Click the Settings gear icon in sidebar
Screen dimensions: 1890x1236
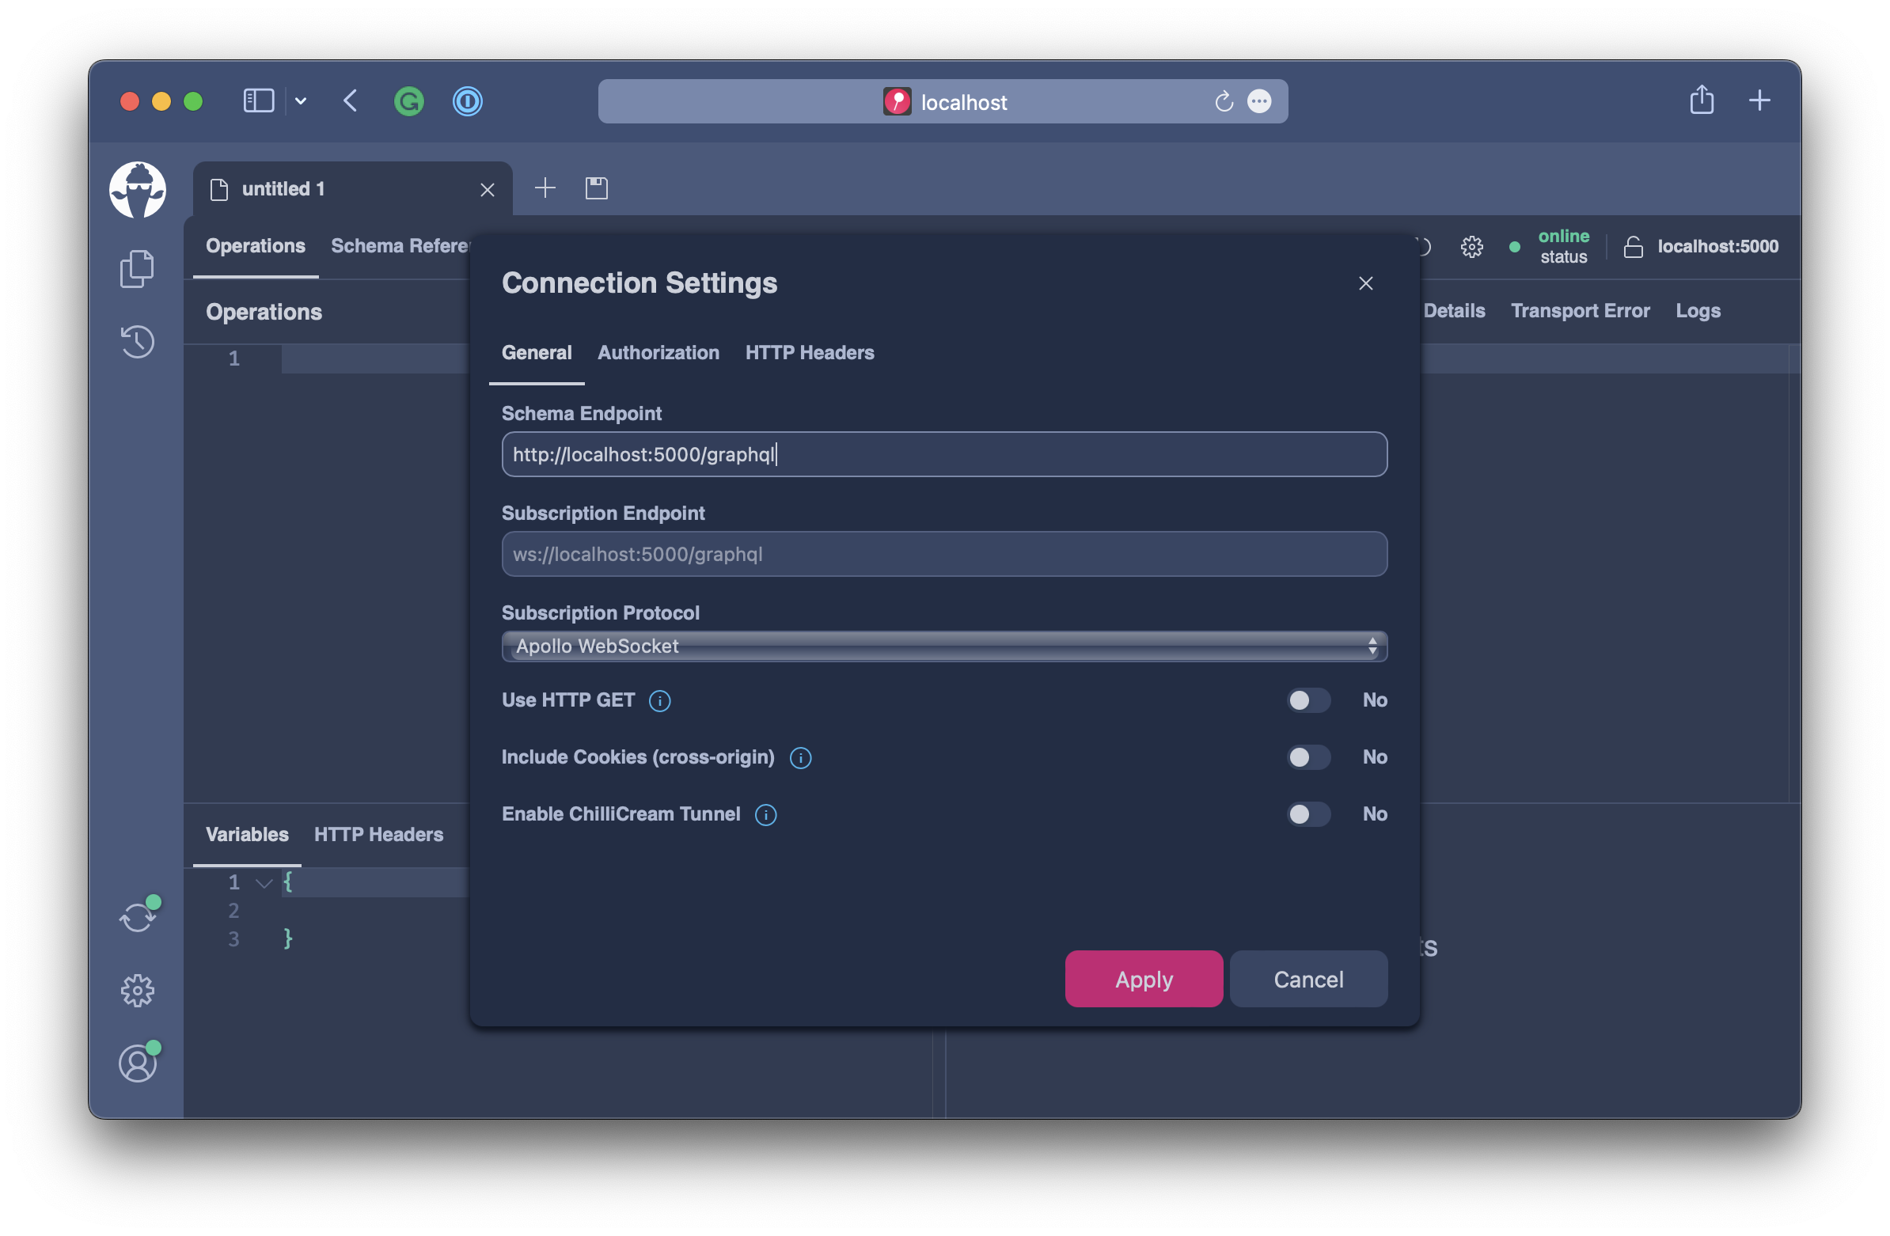coord(137,989)
